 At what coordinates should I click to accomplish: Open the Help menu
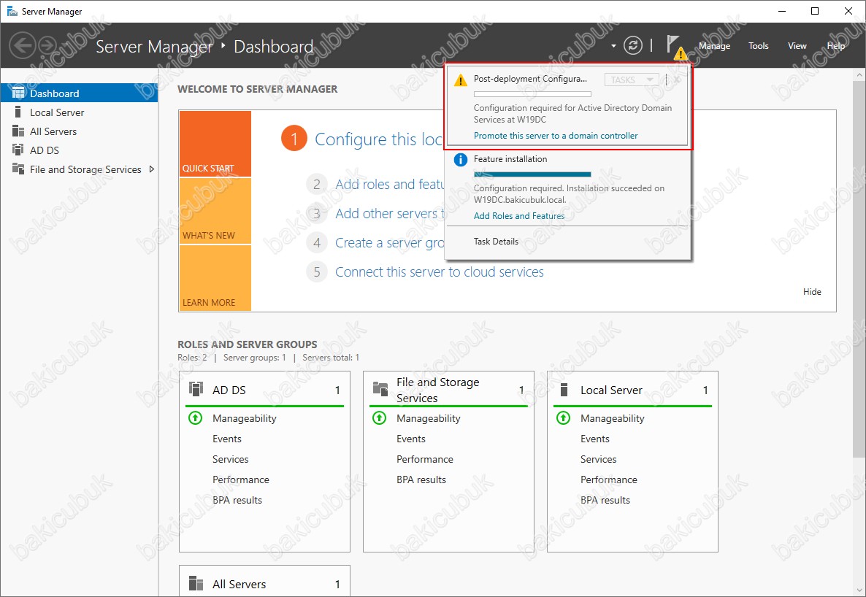pos(835,46)
